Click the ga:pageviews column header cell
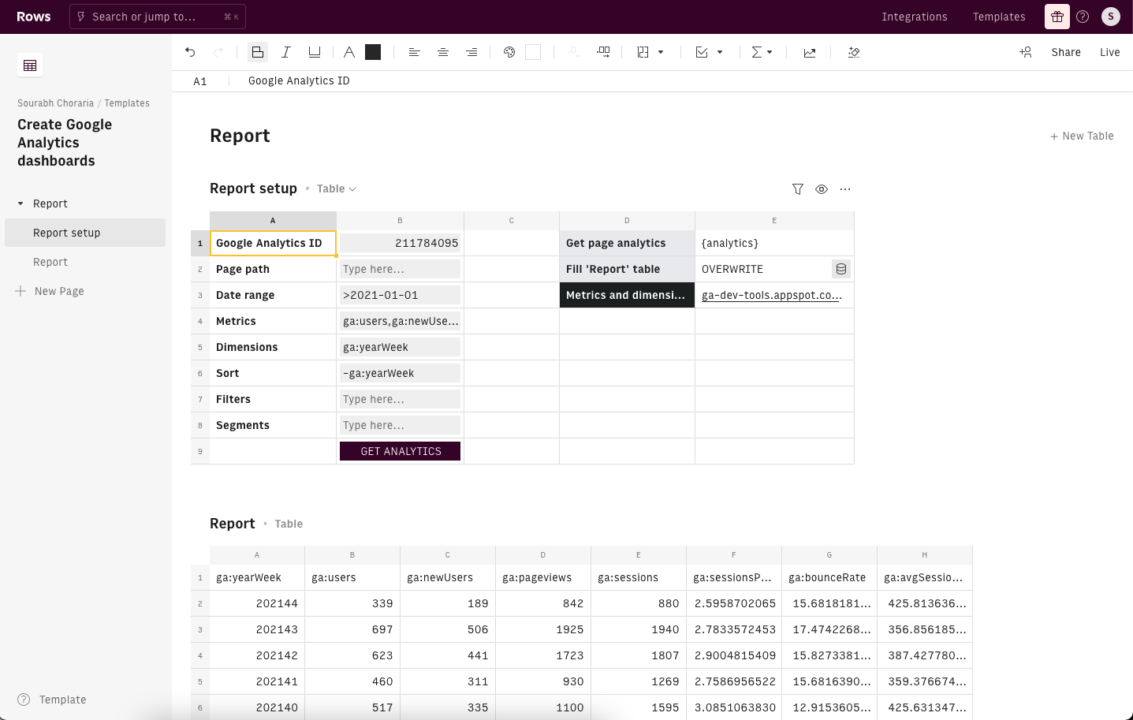1133x720 pixels. 543,577
